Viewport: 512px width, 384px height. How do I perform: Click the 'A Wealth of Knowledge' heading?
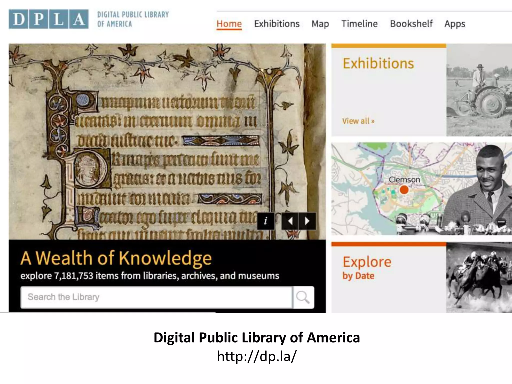(x=116, y=258)
